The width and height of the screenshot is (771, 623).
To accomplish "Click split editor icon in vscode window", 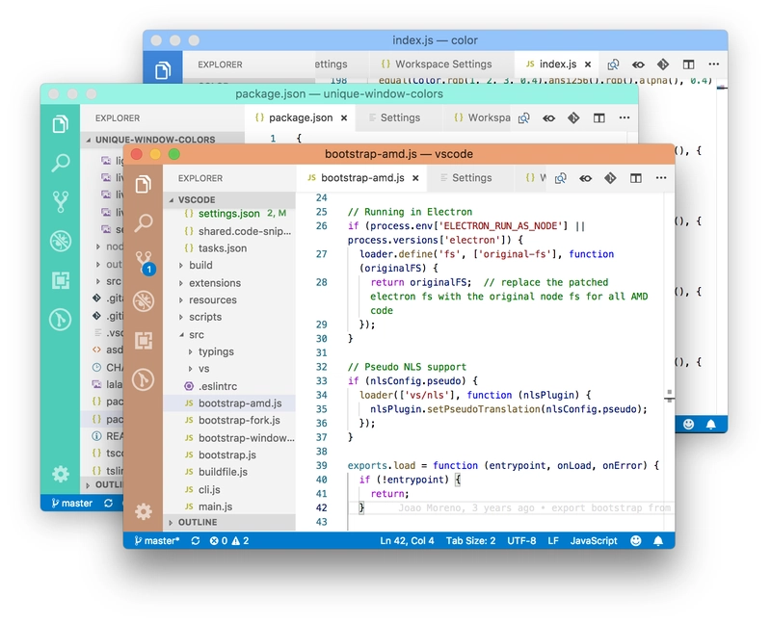I will click(636, 178).
